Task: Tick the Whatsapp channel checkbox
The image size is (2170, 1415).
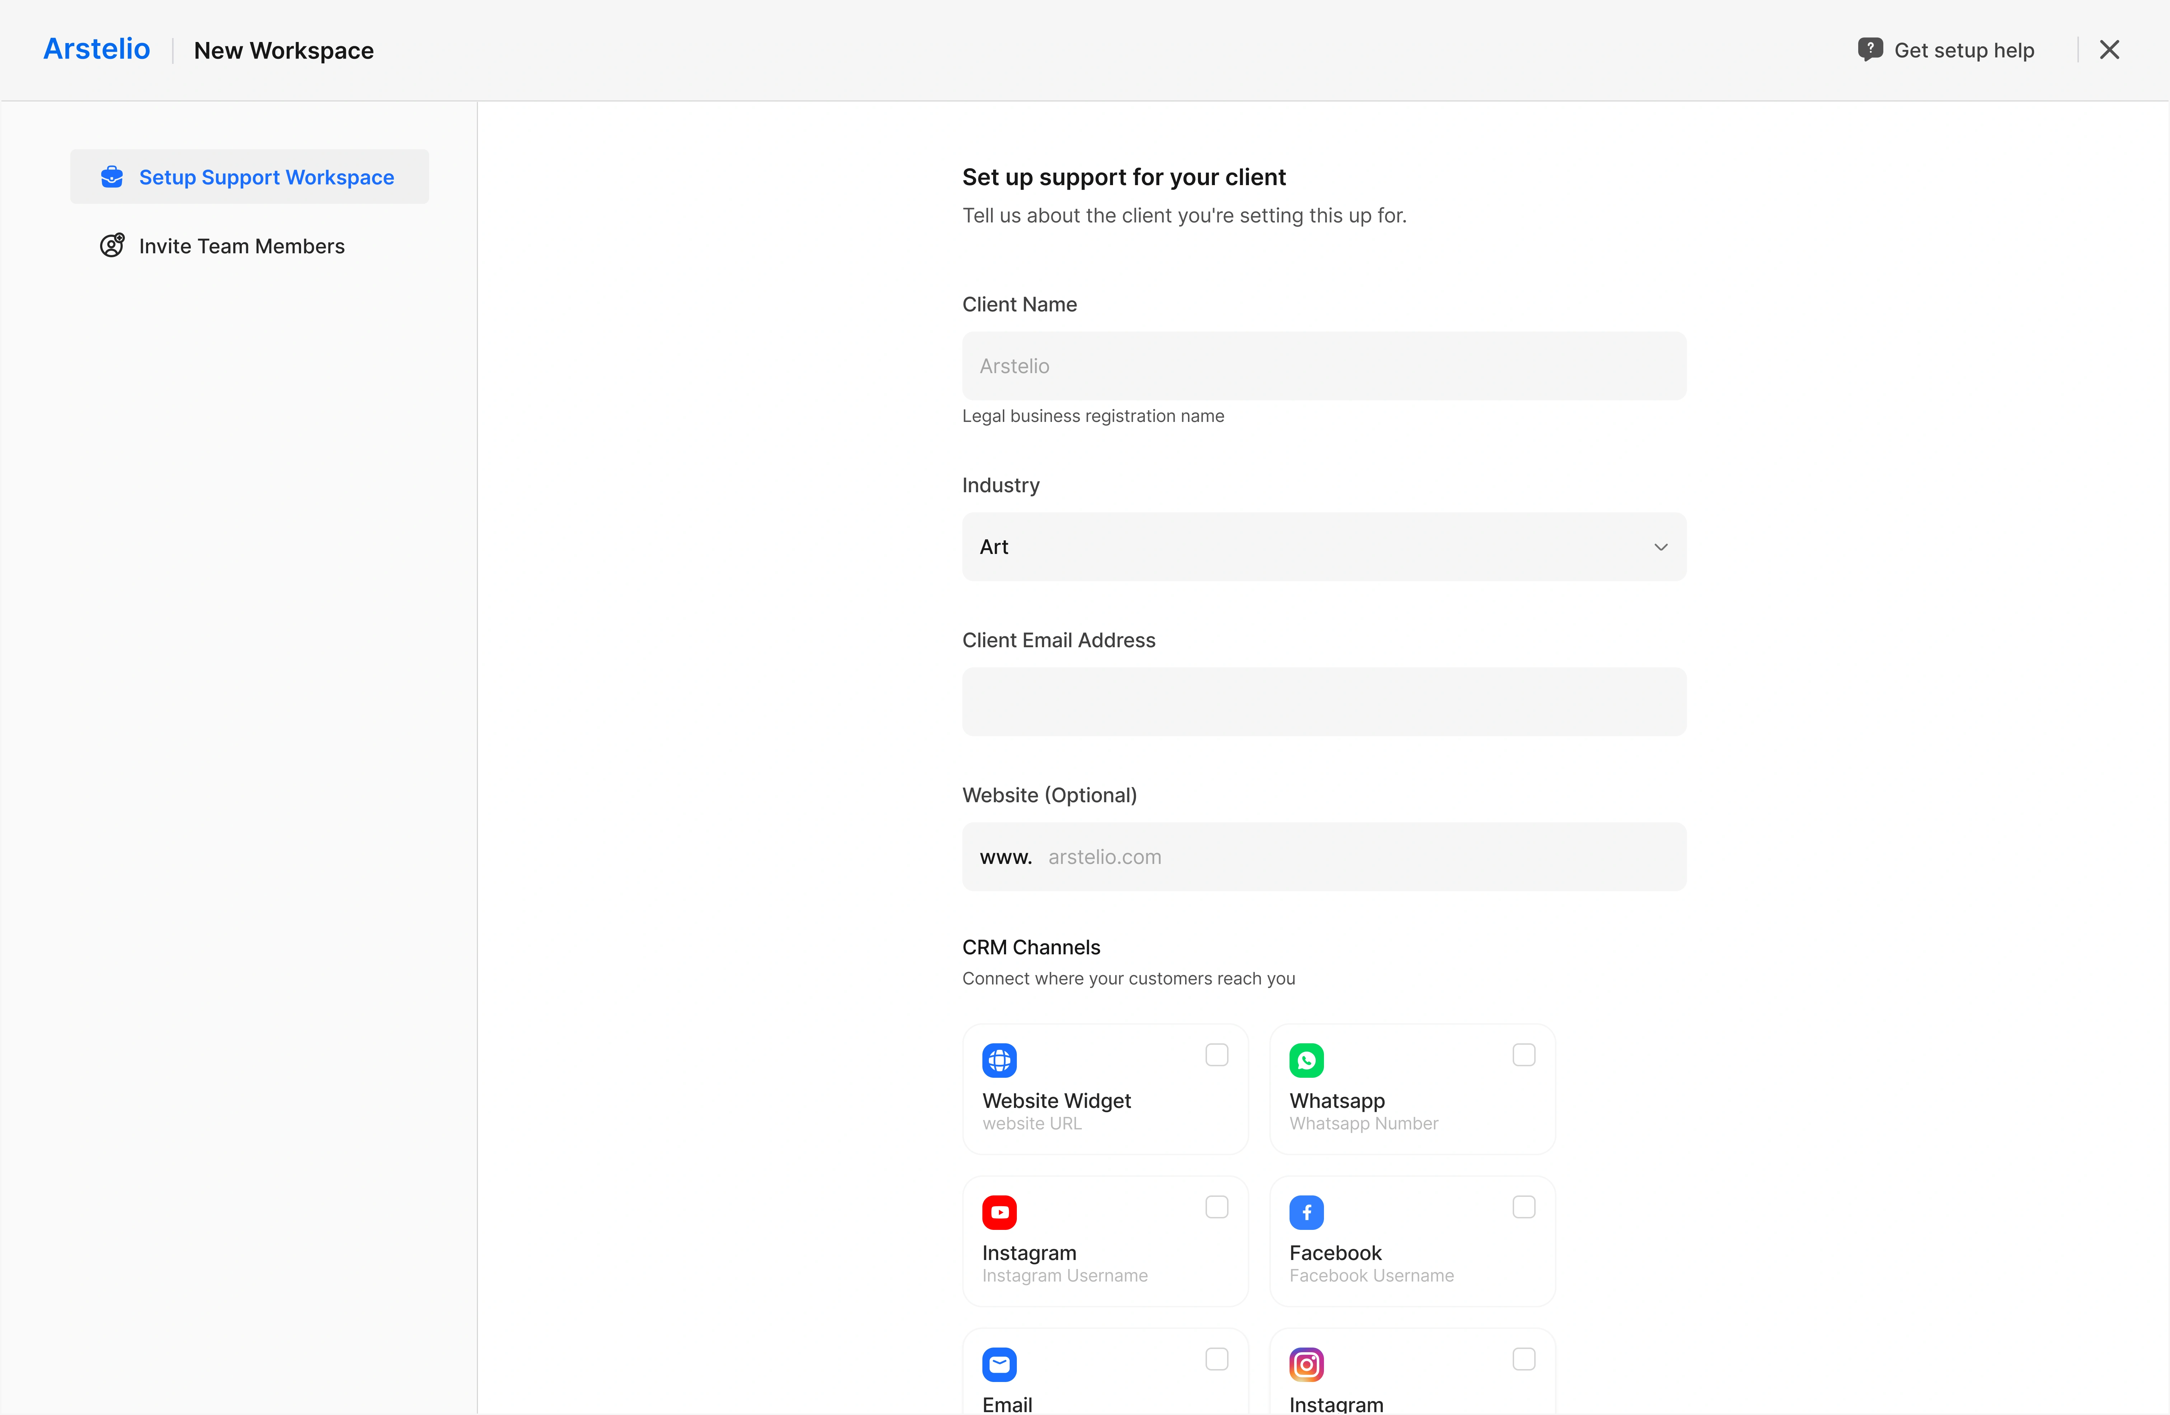Action: click(1523, 1055)
